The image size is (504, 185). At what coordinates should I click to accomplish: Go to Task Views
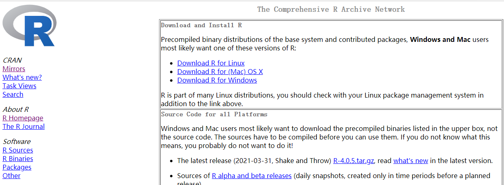point(19,86)
